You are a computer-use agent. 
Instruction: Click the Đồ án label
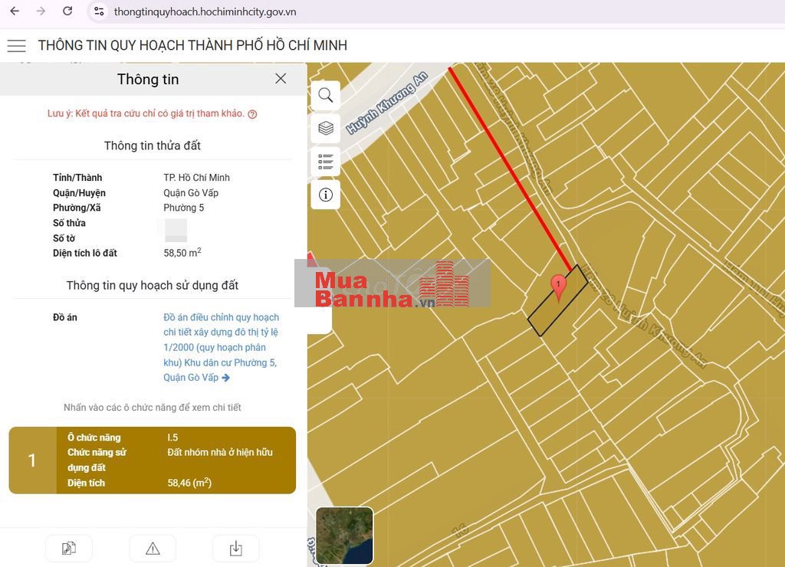(65, 317)
